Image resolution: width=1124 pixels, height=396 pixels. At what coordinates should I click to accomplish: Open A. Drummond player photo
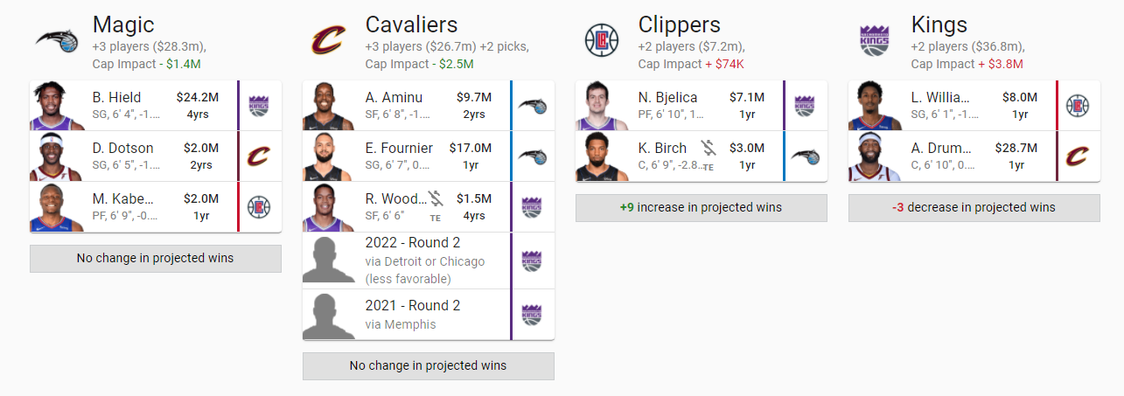[x=876, y=156]
